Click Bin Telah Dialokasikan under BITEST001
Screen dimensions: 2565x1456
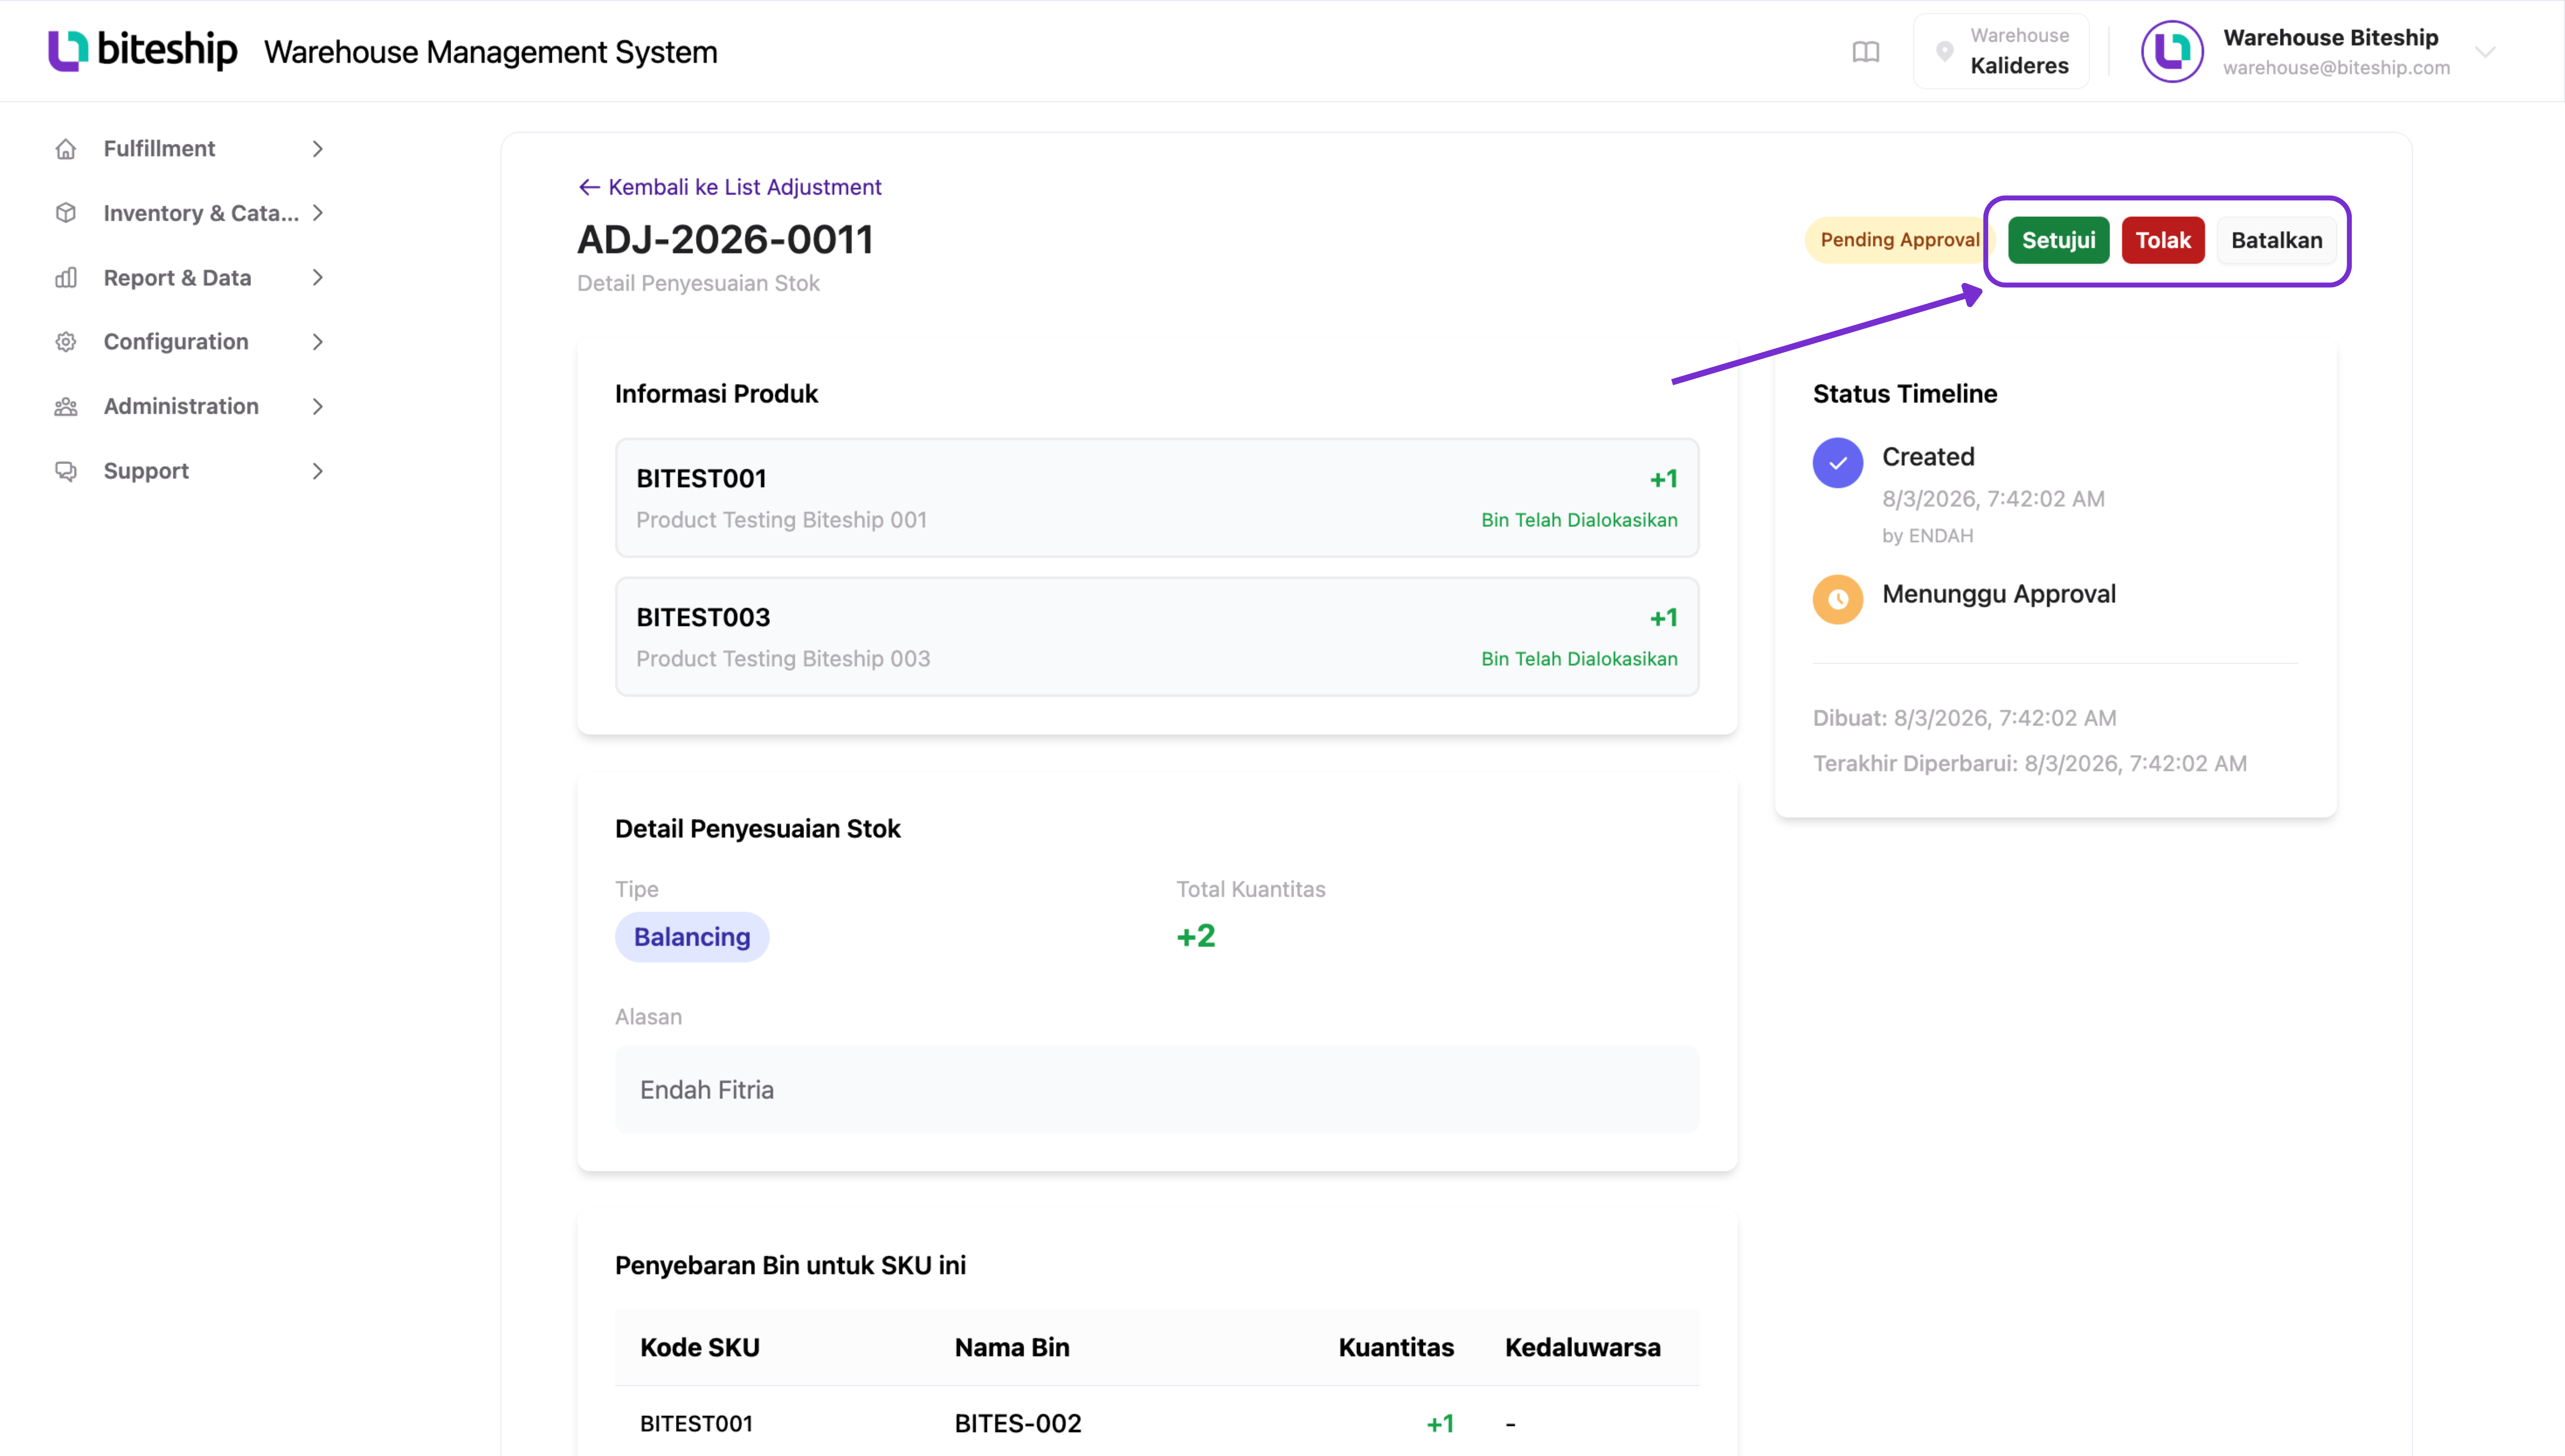pyautogui.click(x=1579, y=520)
